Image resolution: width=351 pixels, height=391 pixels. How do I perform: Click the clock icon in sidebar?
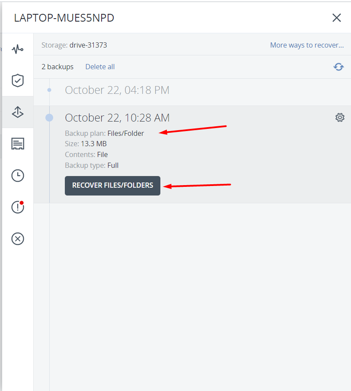click(18, 176)
